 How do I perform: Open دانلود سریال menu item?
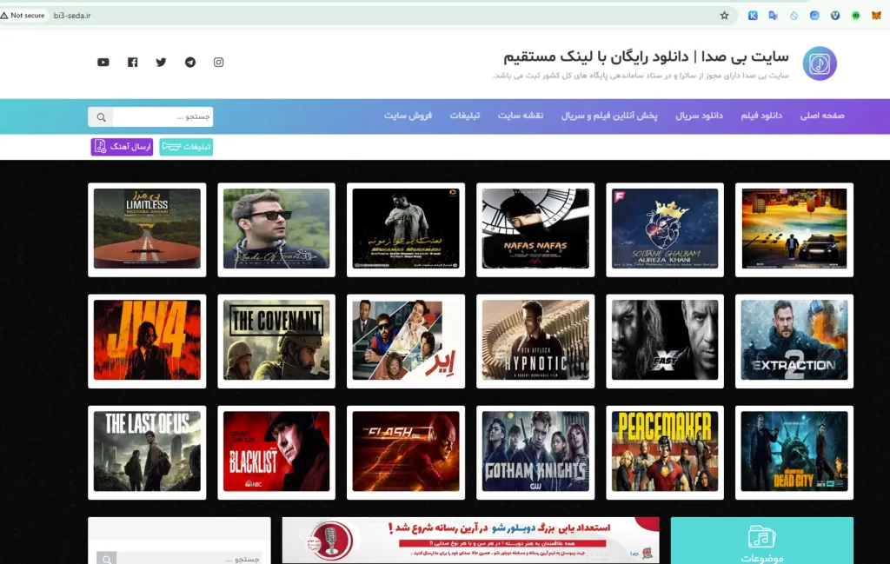(x=699, y=116)
